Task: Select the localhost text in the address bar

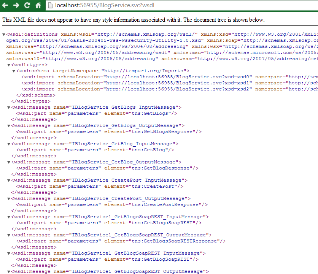Action: pyautogui.click(x=67, y=5)
